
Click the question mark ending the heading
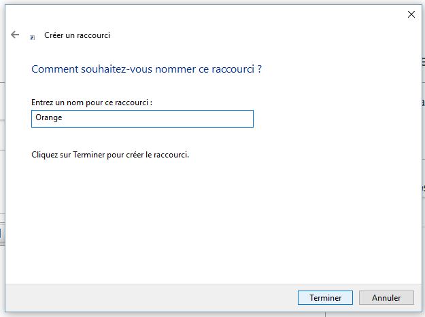tap(260, 69)
